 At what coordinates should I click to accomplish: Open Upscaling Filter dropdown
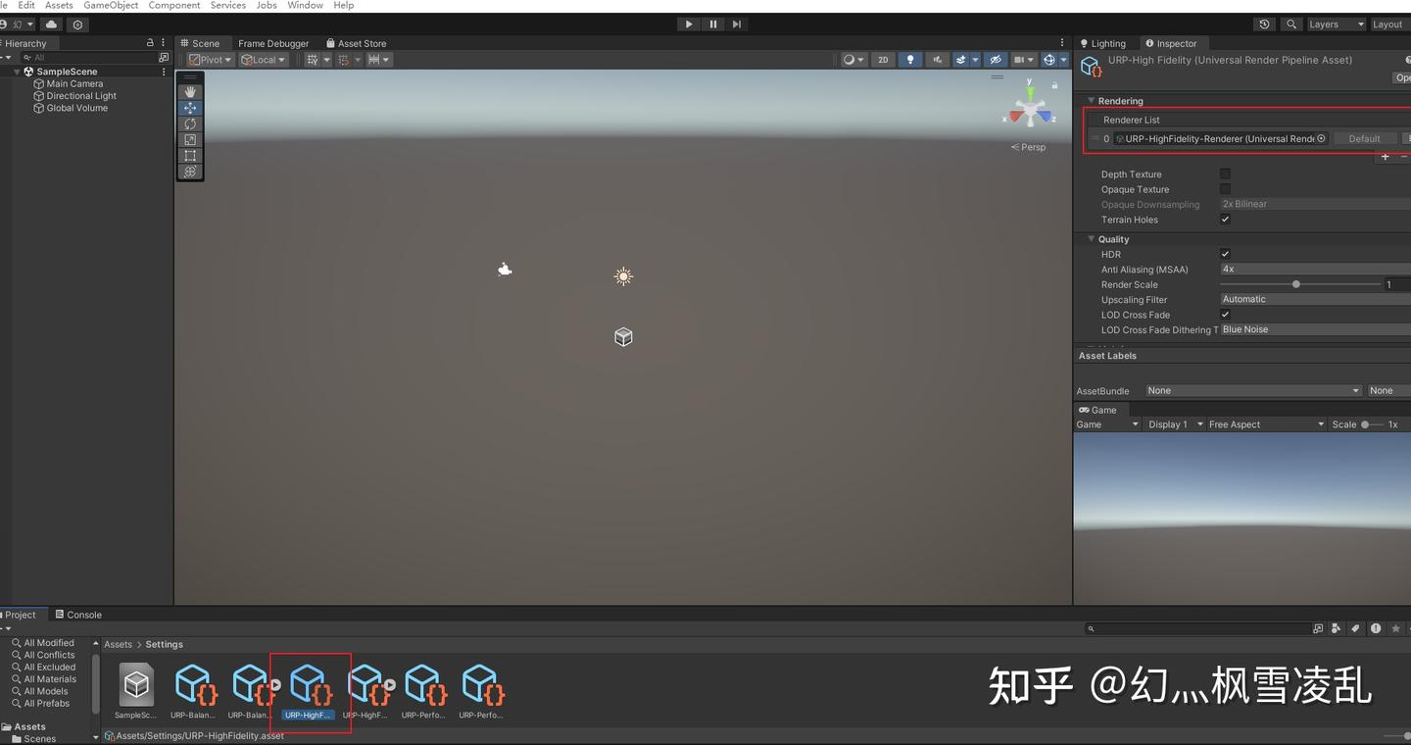1315,299
